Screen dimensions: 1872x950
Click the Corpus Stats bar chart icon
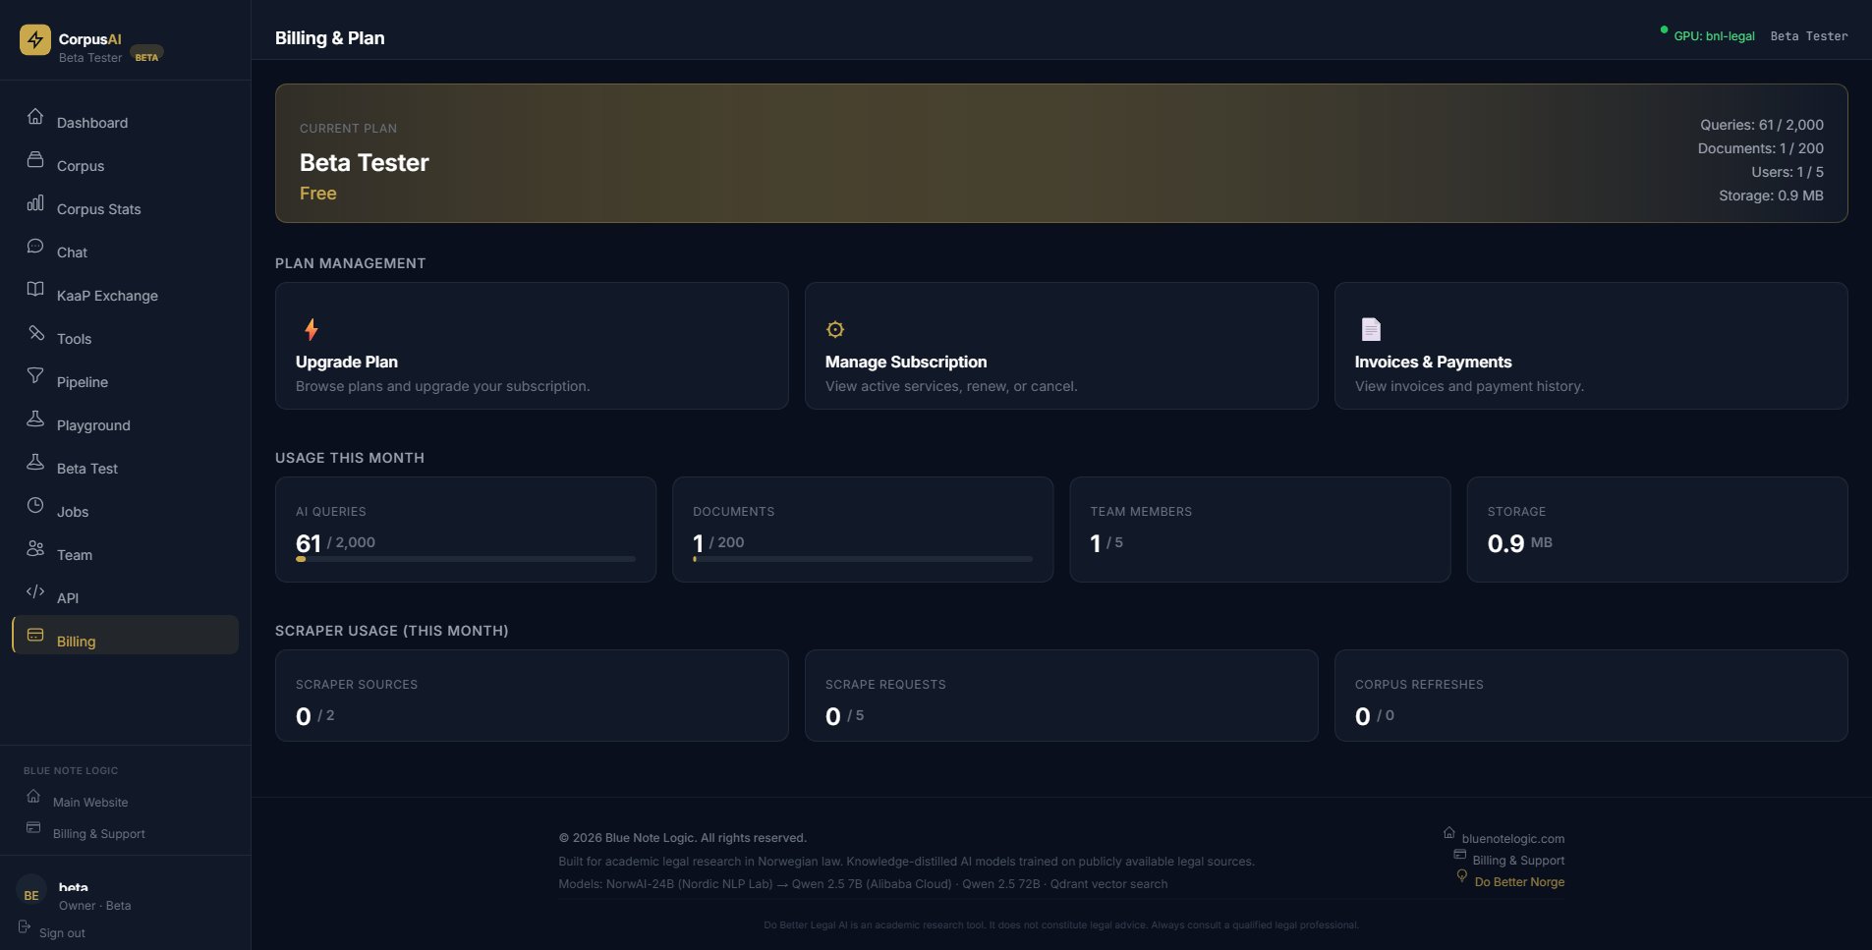pyautogui.click(x=35, y=203)
